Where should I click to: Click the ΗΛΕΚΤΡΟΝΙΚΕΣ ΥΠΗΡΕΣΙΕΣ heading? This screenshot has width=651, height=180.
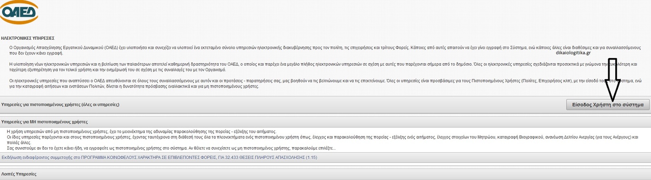click(x=28, y=38)
